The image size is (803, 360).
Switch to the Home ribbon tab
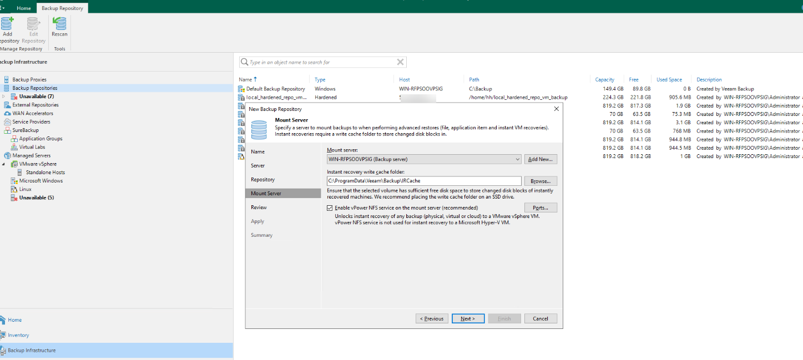tap(24, 8)
